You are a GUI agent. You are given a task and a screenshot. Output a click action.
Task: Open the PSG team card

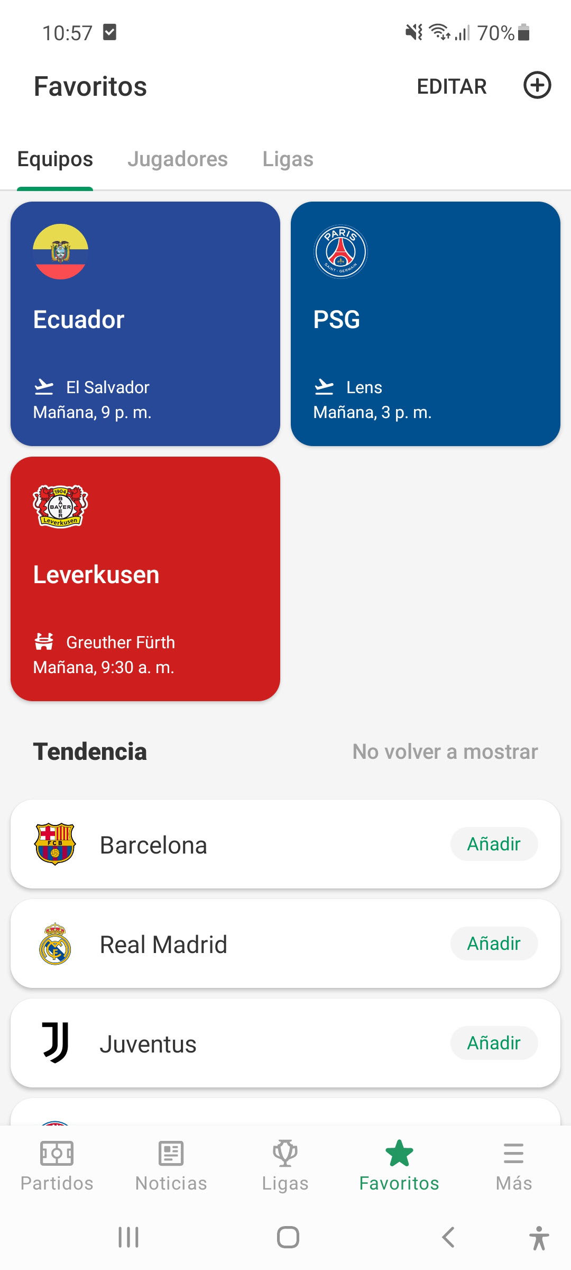(x=426, y=323)
